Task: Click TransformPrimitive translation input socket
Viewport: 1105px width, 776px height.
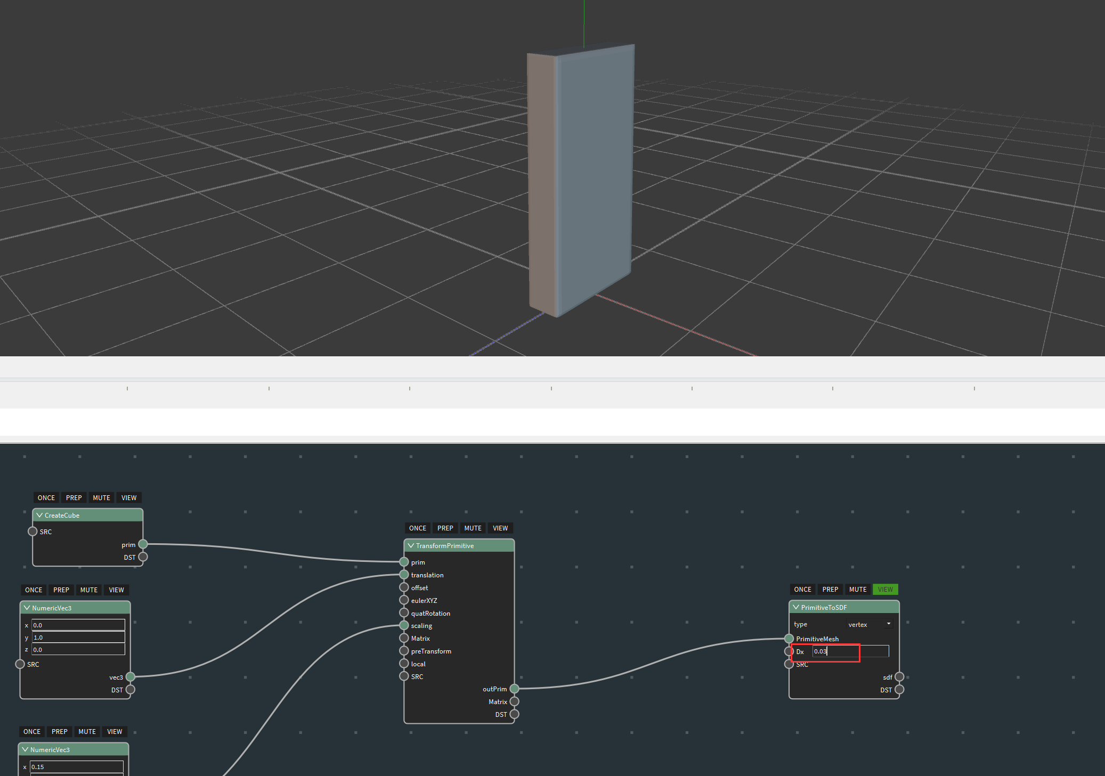Action: 404,575
